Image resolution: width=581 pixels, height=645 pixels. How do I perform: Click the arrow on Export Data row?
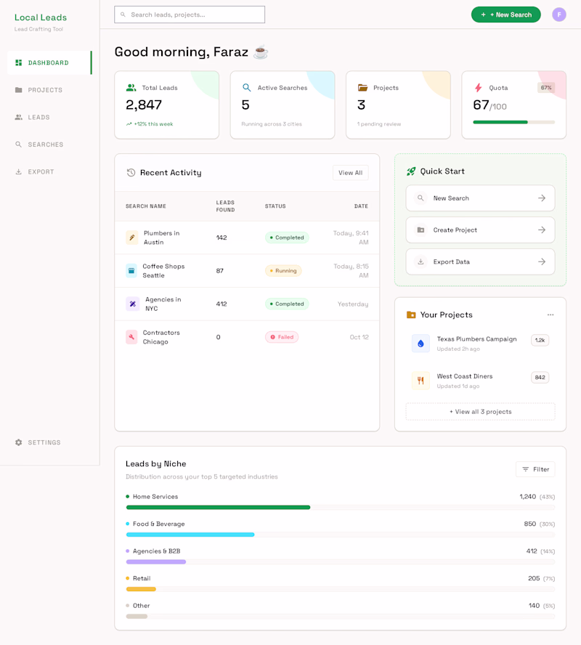click(x=542, y=261)
